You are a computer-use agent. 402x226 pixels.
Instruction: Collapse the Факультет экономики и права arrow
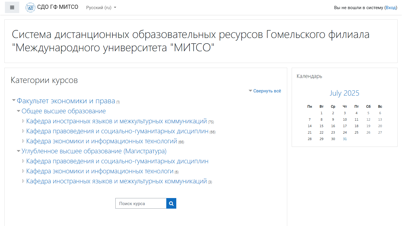point(14,100)
